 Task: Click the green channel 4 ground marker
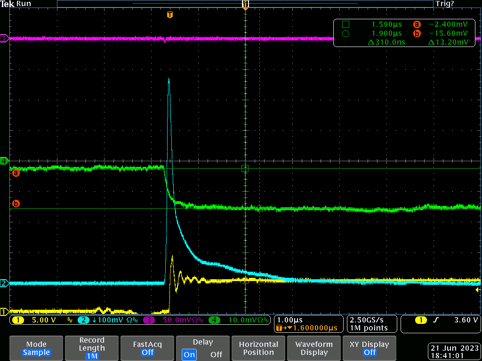[x=4, y=161]
